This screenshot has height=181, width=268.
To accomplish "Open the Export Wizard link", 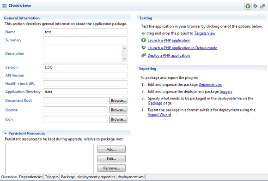I will tap(159, 115).
